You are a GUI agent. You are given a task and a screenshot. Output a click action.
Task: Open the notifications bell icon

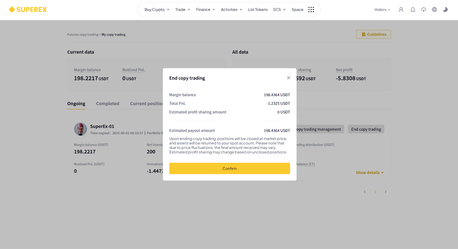(x=413, y=10)
